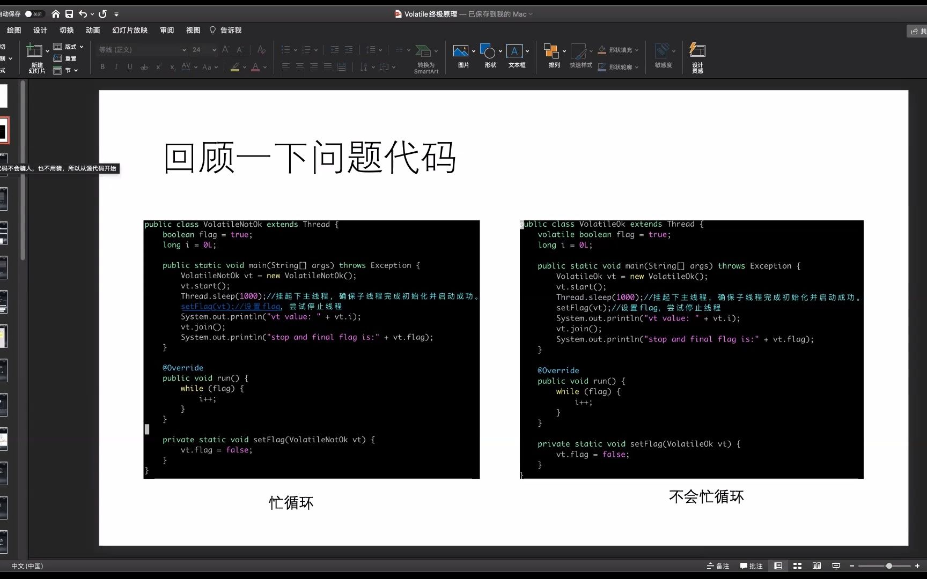This screenshot has height=579, width=927.
Task: Click the share button at top right
Action: (917, 31)
